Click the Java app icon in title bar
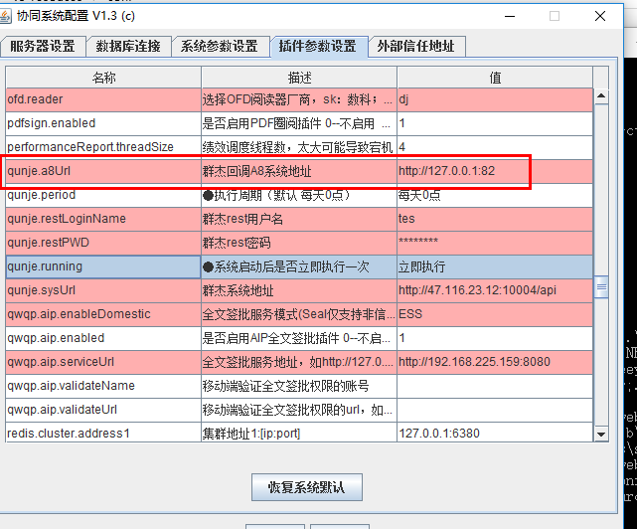637x529 pixels. [5, 16]
